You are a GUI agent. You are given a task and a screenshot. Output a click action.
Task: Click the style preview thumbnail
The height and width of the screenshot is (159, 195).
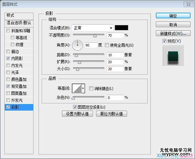[x=173, y=56]
